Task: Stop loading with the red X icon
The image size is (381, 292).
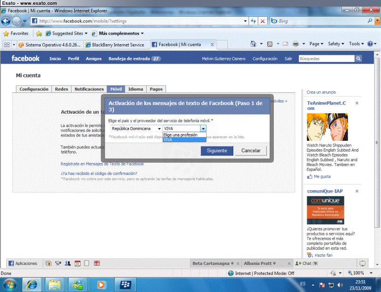Action: coord(263,21)
